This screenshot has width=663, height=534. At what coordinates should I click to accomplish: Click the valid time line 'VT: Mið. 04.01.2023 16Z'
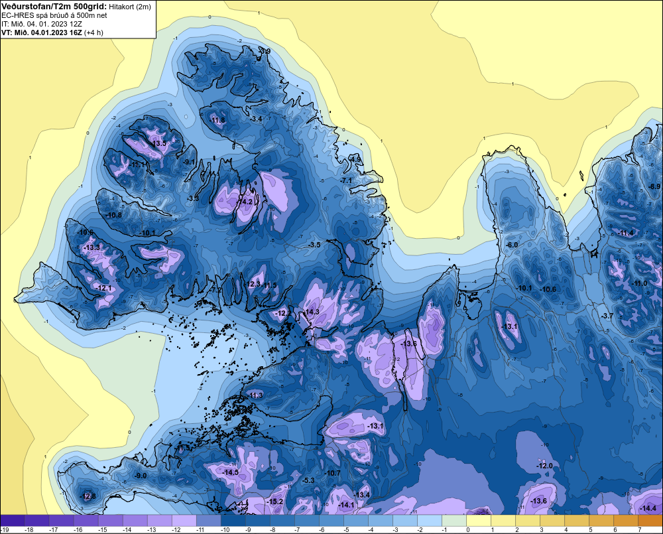click(42, 33)
